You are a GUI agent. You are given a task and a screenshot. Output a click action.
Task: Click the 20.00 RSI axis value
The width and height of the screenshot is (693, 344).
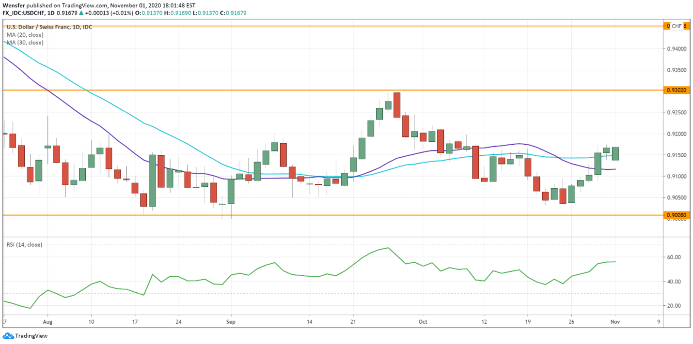tap(674, 306)
